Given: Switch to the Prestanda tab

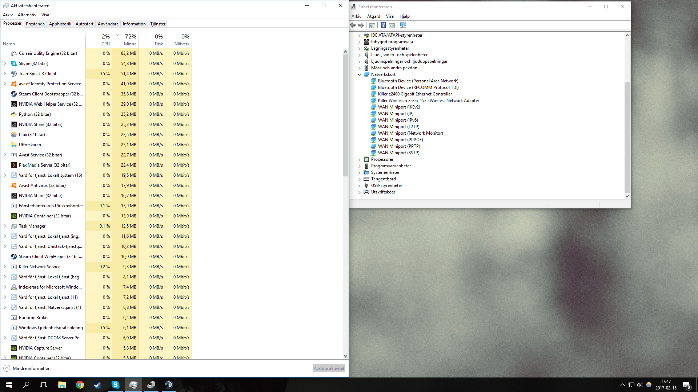Looking at the screenshot, I should tap(35, 24).
